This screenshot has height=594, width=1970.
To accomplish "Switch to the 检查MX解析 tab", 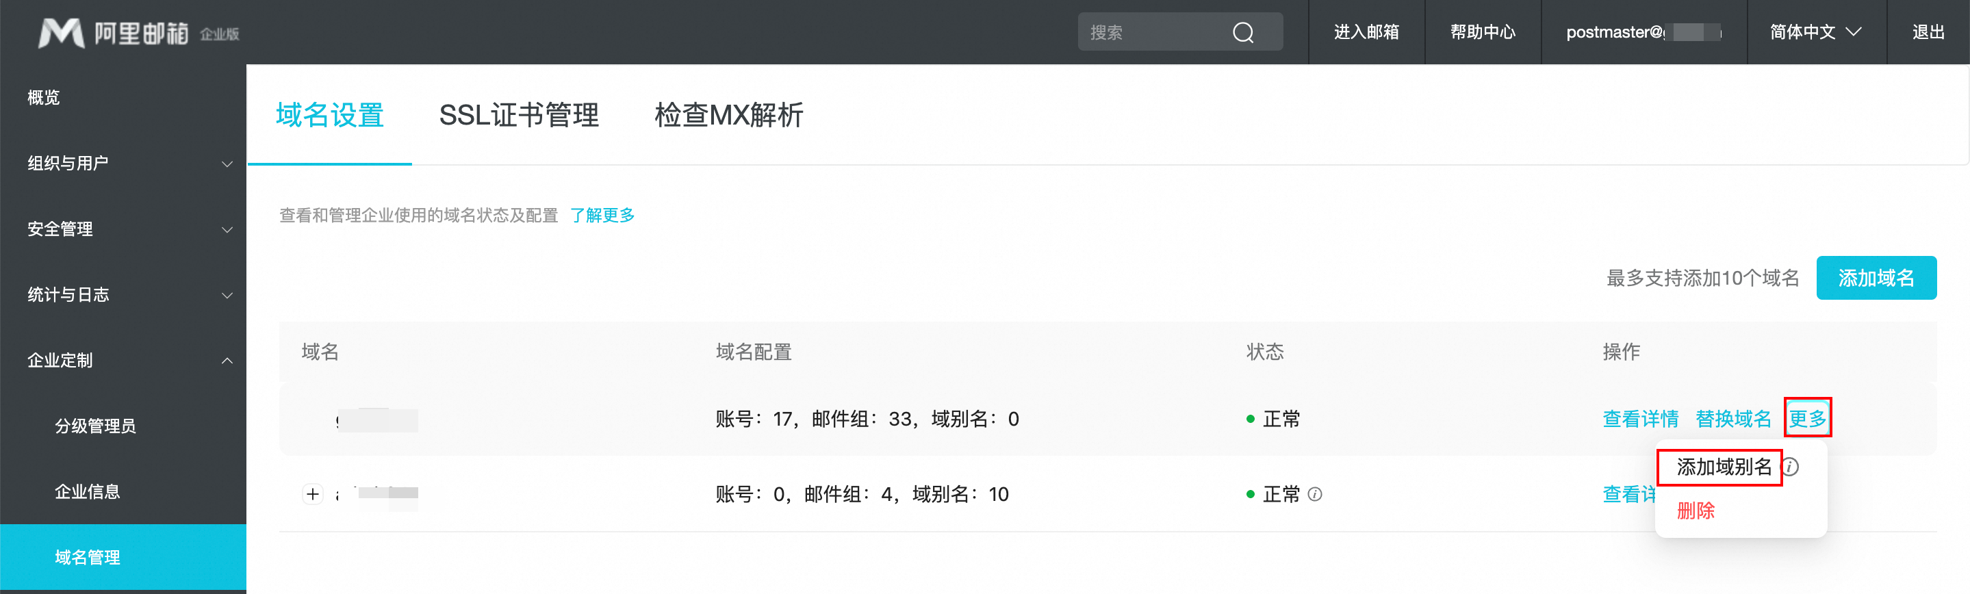I will 728,116.
